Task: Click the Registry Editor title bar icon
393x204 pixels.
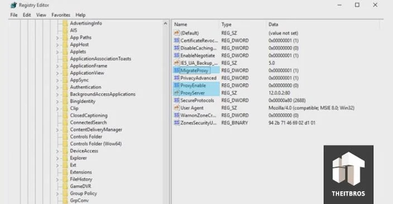Action: pos(13,5)
